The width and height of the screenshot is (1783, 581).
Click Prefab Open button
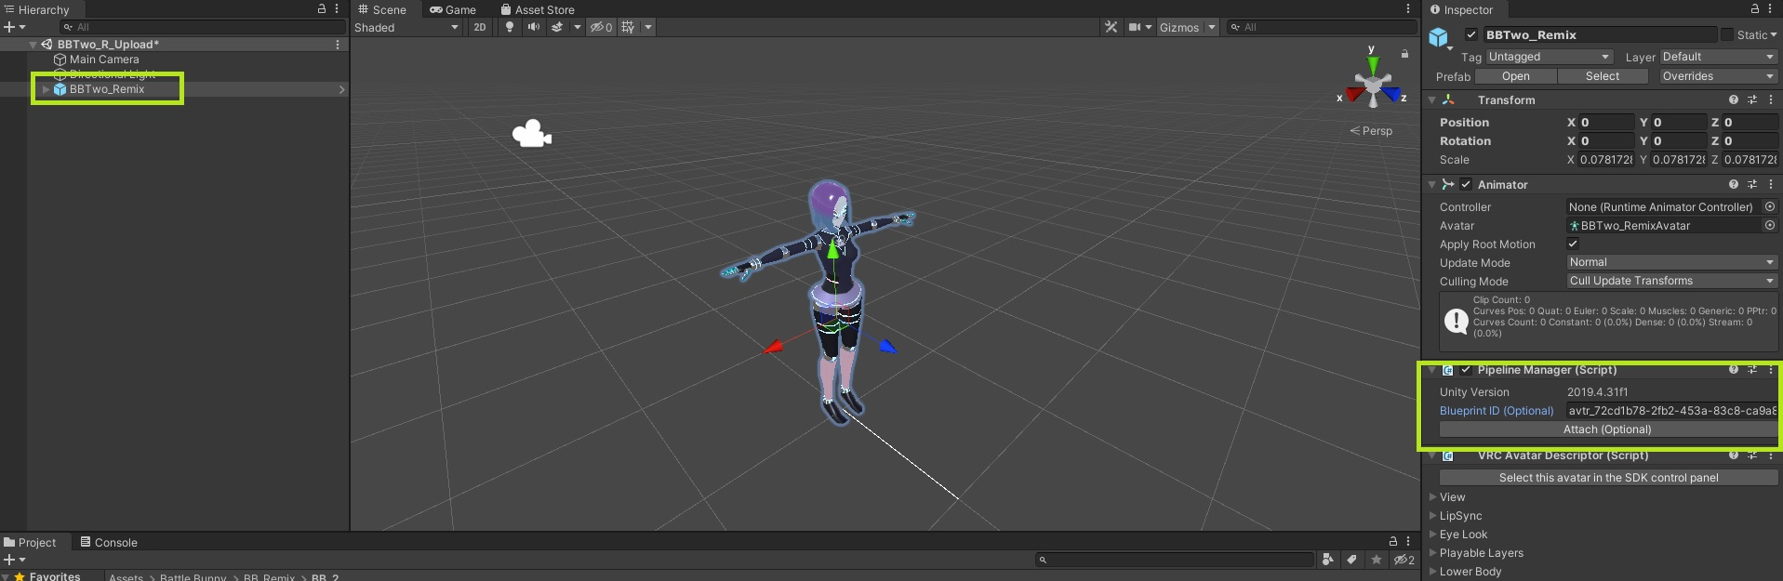[1515, 76]
